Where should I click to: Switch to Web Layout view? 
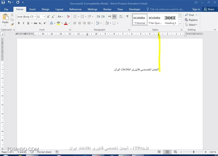pos(175,152)
